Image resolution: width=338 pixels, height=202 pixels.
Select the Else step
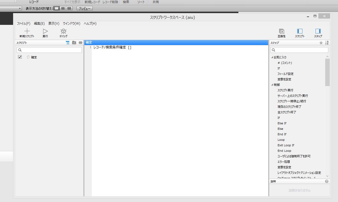click(280, 129)
